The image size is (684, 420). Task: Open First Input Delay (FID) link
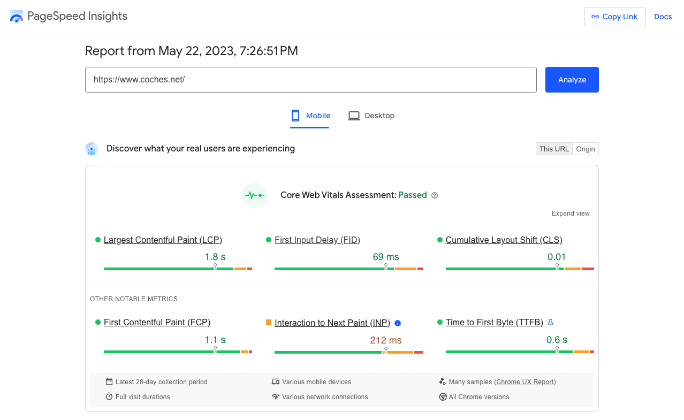coord(317,240)
